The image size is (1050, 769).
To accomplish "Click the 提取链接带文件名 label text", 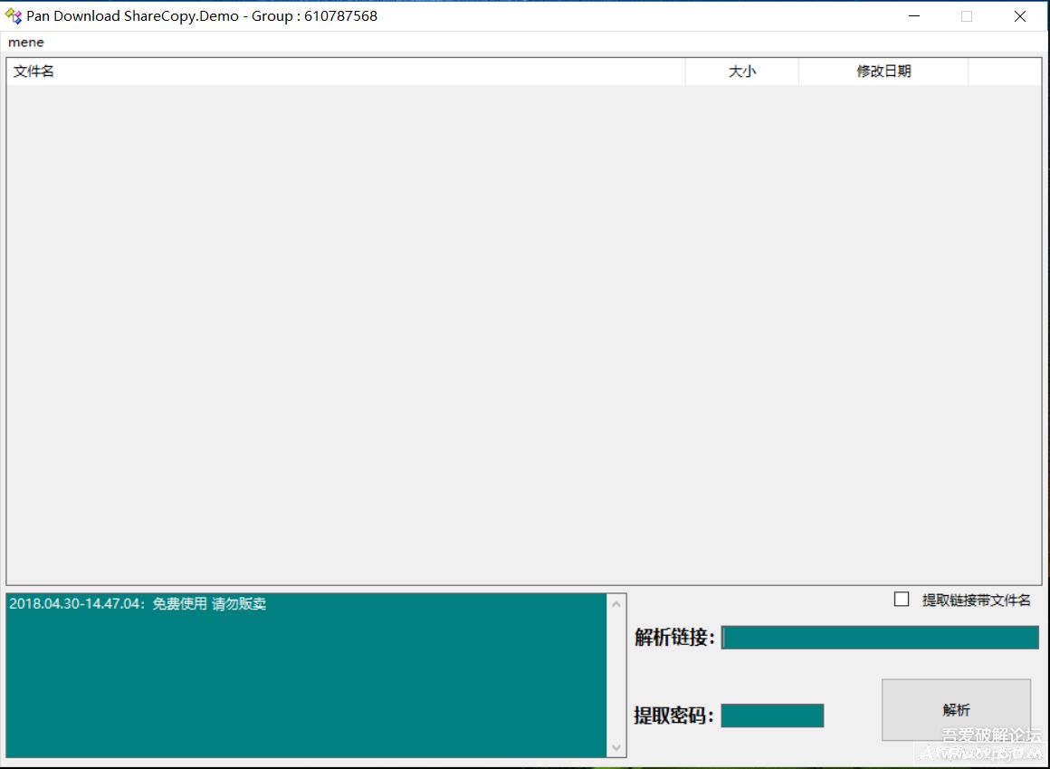I will click(976, 601).
